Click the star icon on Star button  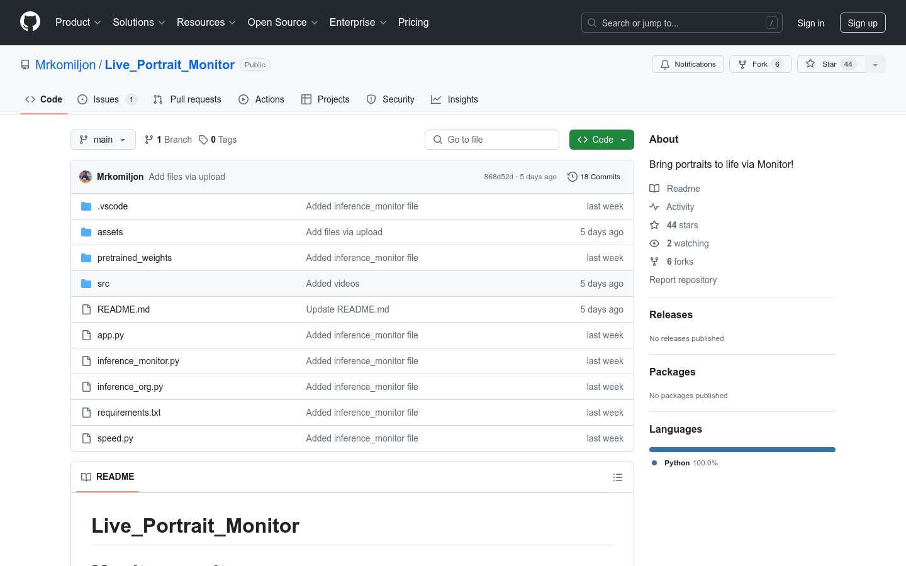[x=810, y=64]
